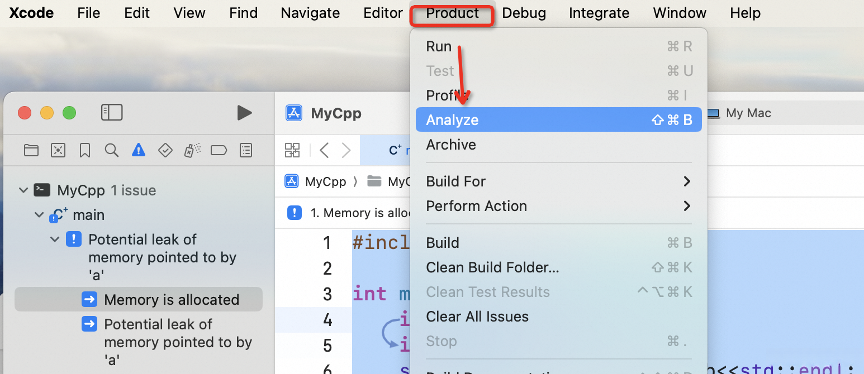This screenshot has width=864, height=374.
Task: Open the Source Control navigator
Action: (58, 150)
